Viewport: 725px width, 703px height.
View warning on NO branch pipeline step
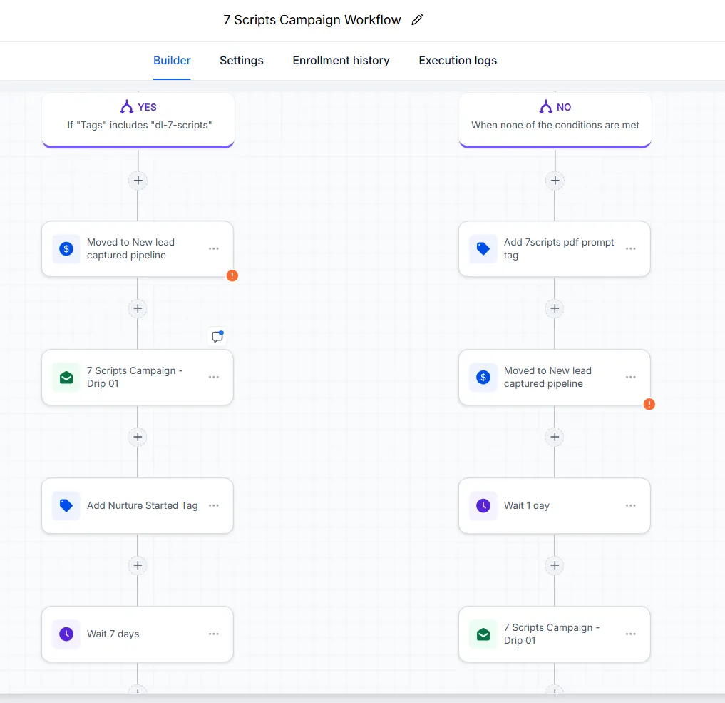(649, 405)
